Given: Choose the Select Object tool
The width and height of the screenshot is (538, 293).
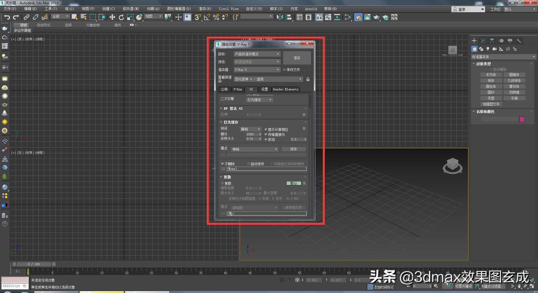Looking at the screenshot, I should click(x=75, y=17).
